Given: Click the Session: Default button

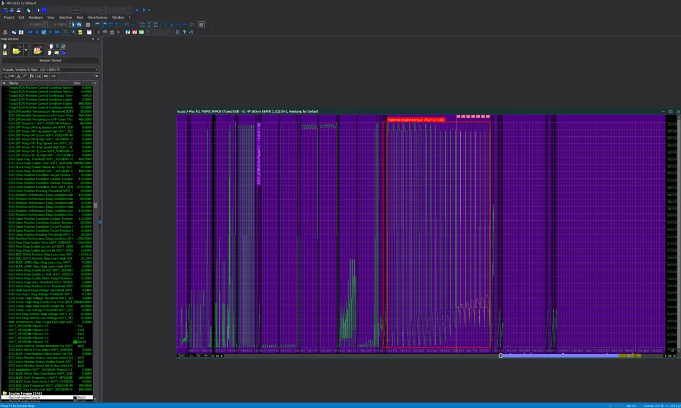Looking at the screenshot, I should tap(50, 61).
